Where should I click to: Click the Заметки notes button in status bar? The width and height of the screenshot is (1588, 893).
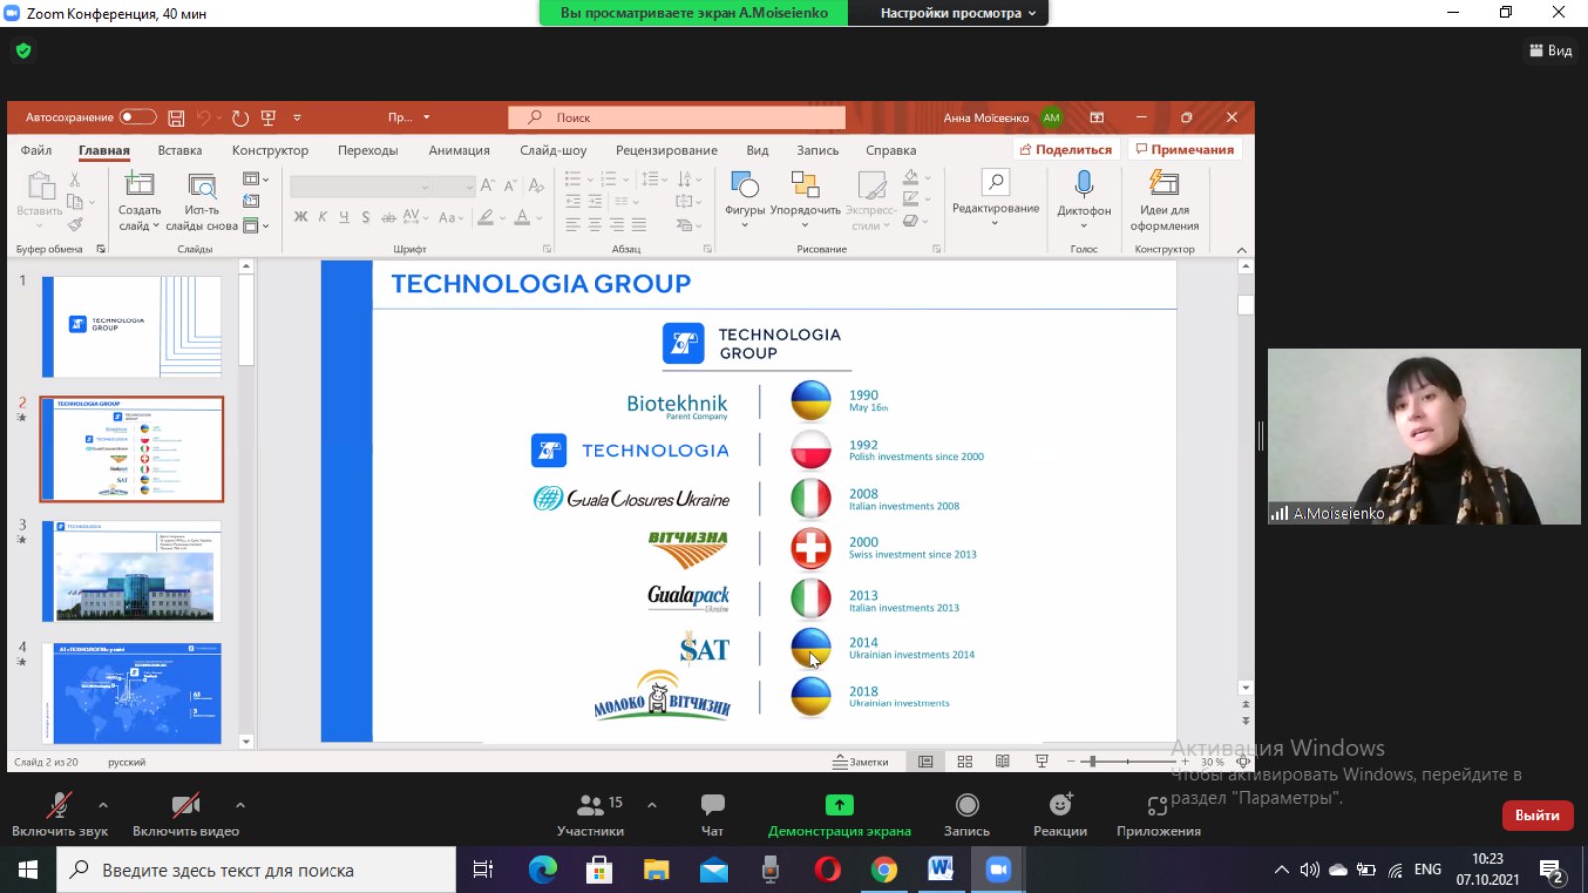tap(860, 762)
